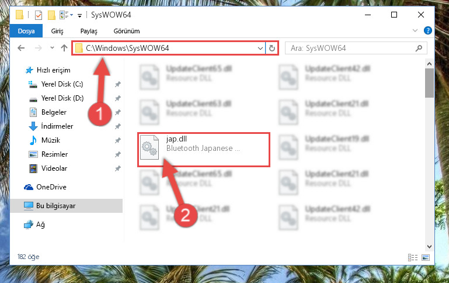Navigate back with the left arrow

click(x=21, y=48)
